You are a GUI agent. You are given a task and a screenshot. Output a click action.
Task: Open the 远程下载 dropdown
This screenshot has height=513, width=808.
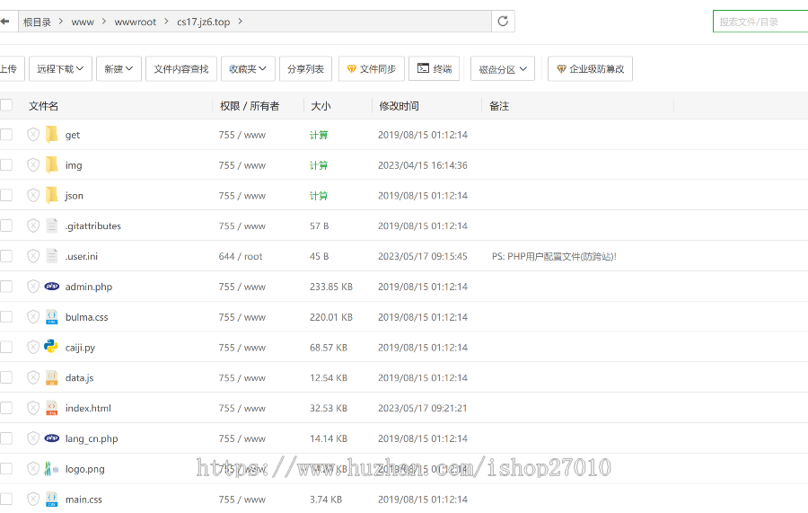[60, 68]
